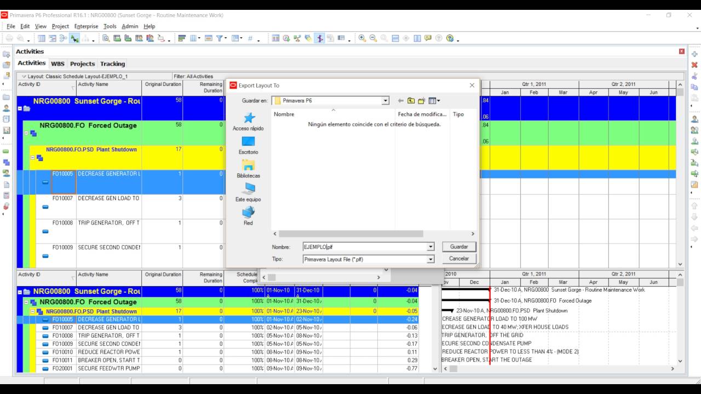The image size is (701, 394).
Task: Open the Guardar en folder dropdown
Action: [386, 101]
